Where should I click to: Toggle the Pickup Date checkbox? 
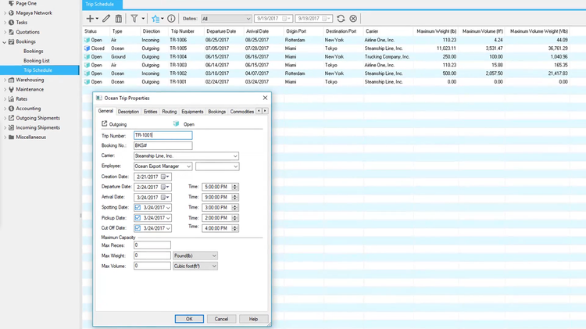click(x=138, y=217)
